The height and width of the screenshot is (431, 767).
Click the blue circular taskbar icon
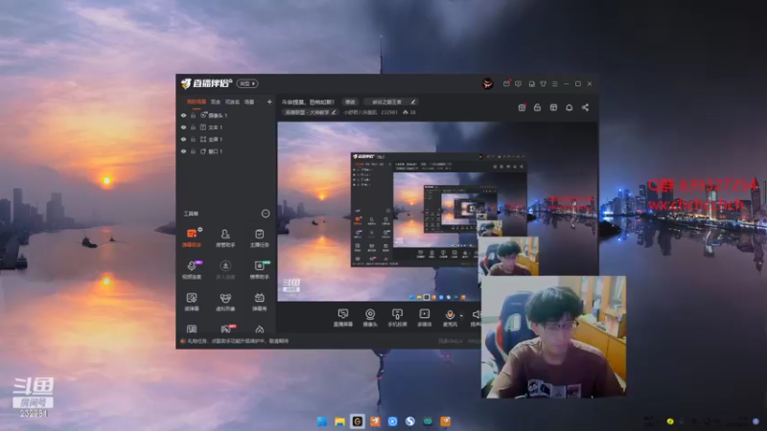392,421
